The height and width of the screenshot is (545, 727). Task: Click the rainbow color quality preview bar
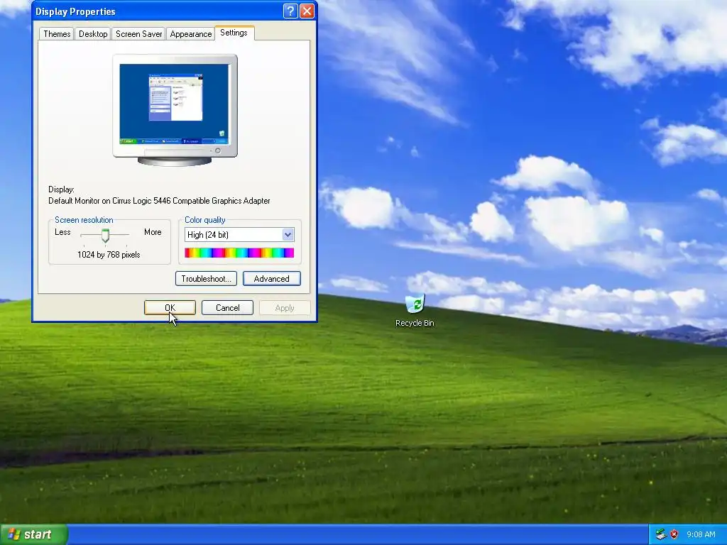coord(239,253)
